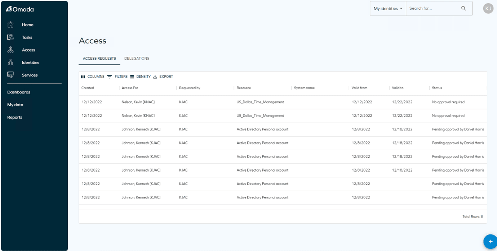Select the Services icon

[x=11, y=75]
